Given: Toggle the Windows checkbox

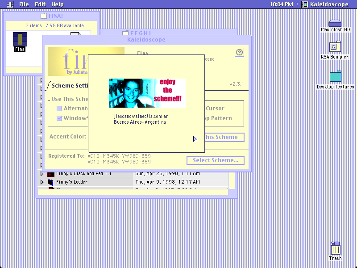Looking at the screenshot, I should click(x=59, y=118).
